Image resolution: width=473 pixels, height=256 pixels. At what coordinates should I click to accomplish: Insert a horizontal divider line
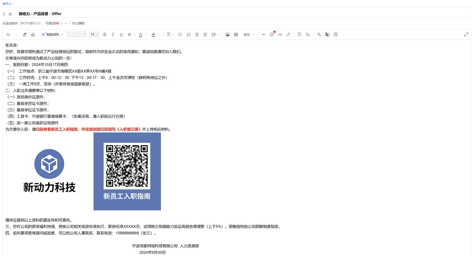[x=263, y=34]
